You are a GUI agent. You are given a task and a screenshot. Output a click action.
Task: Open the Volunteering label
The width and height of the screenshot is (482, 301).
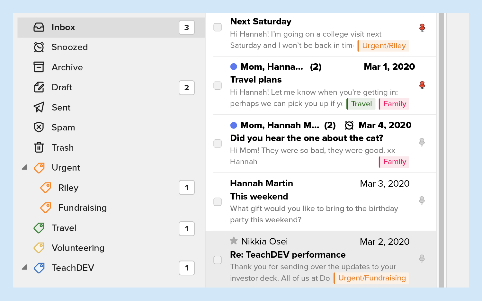pos(78,248)
